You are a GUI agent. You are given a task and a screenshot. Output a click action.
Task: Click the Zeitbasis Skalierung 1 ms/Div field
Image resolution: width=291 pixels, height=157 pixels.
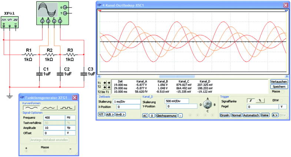126,102
